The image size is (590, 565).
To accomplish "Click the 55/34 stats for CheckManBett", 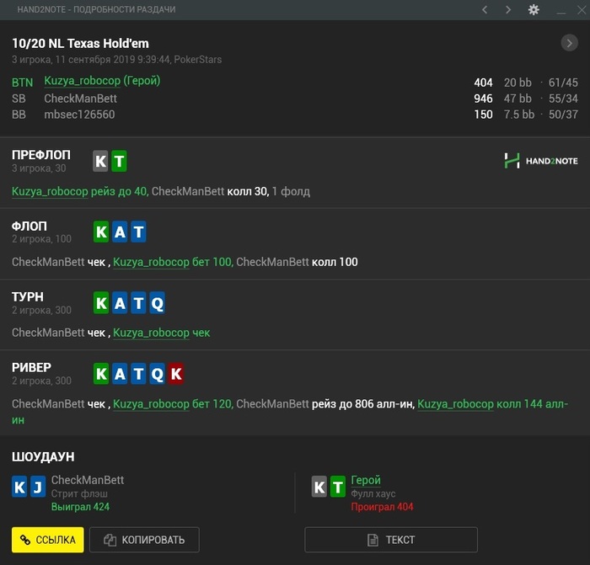I will coord(563,99).
